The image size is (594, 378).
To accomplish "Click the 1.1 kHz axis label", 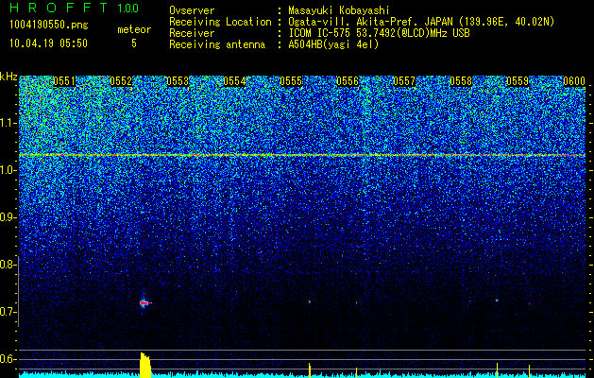I will 8,123.
